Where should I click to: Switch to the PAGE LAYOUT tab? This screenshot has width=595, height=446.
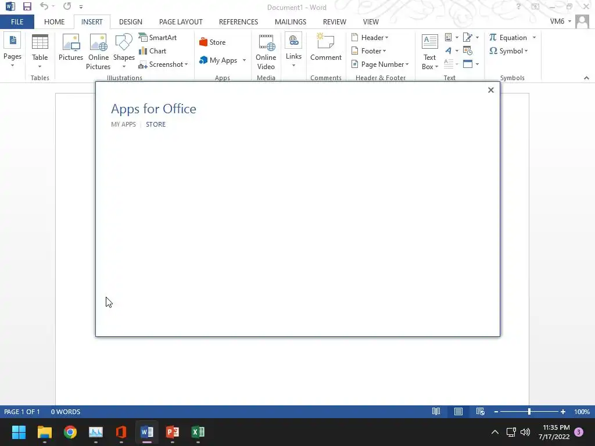tap(181, 21)
